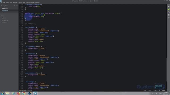This screenshot has height=95, width=170.
Task: Open File Explorer from the taskbar
Action: [7, 93]
